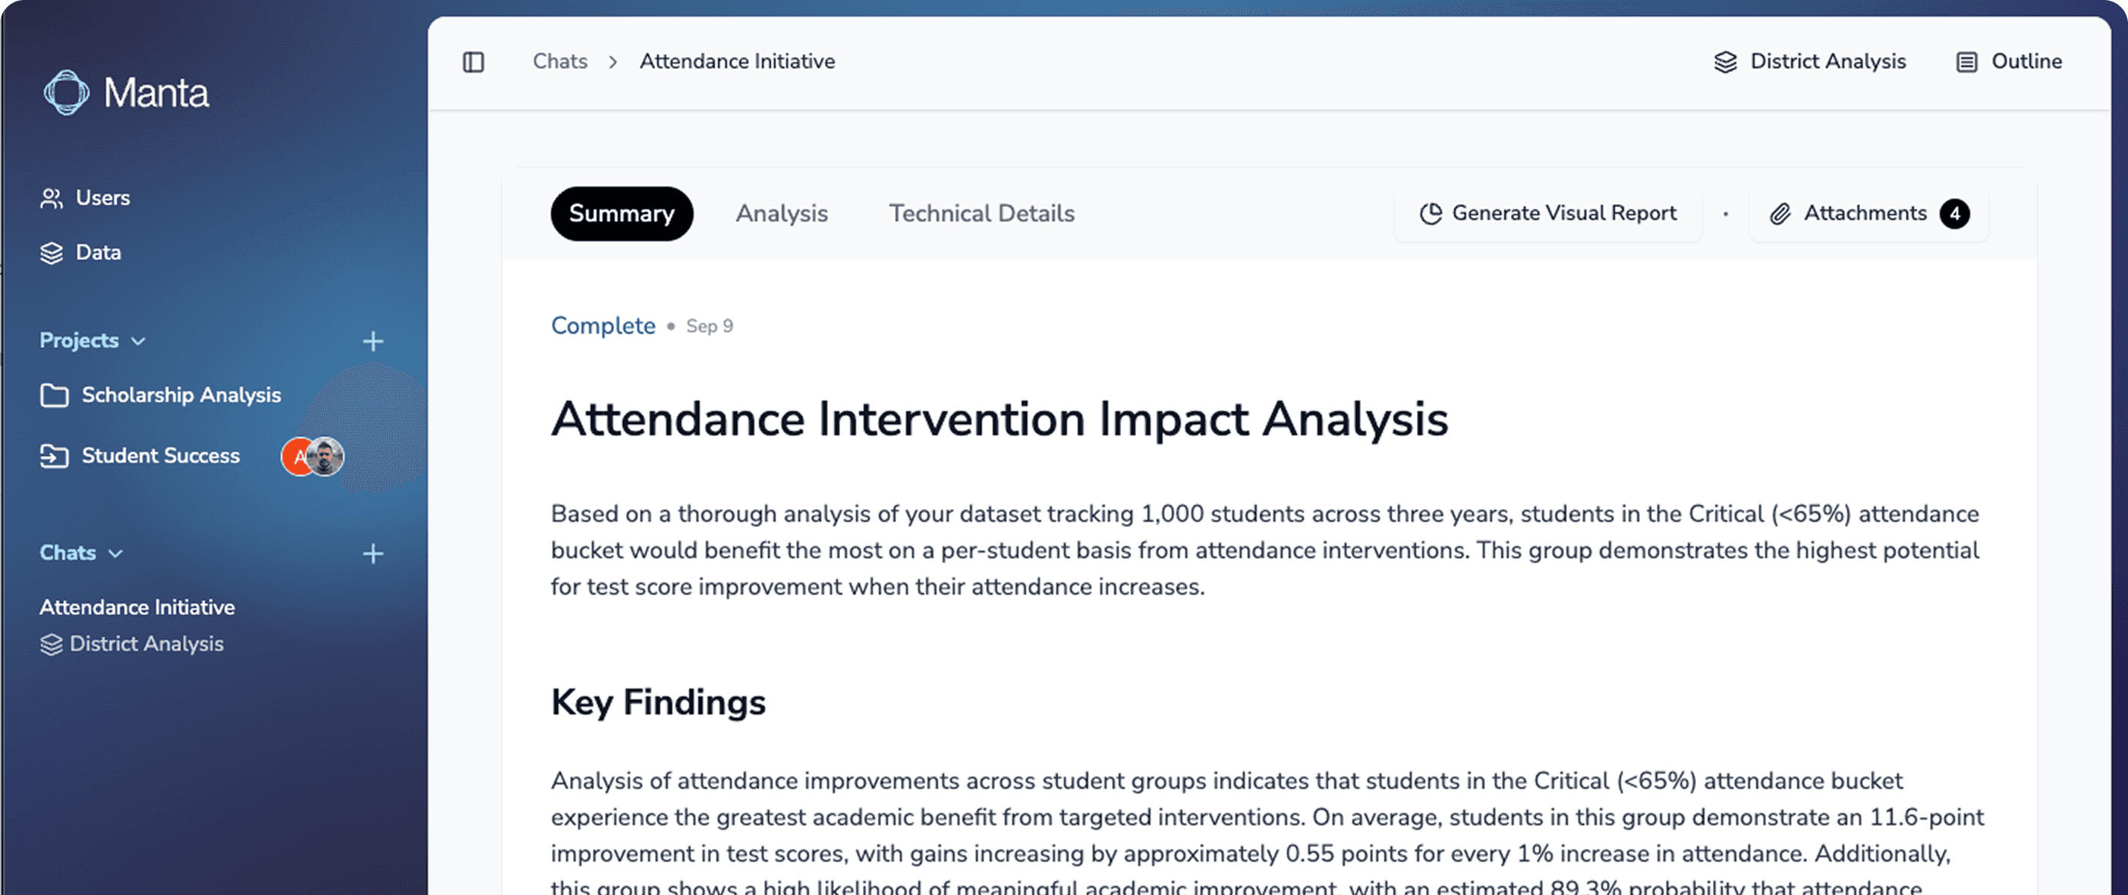This screenshot has width=2128, height=895.
Task: Collapse the Chats section chevron
Action: click(x=115, y=553)
